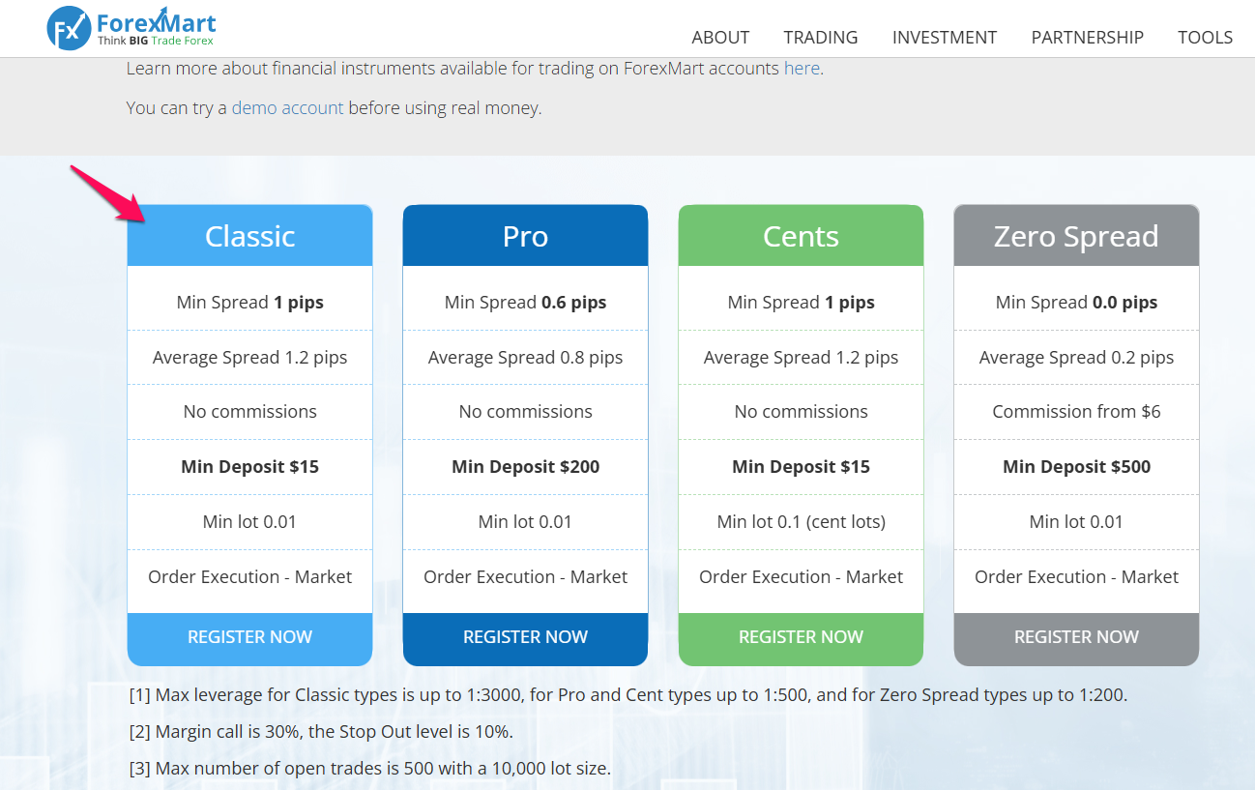Open the PARTNERSHIP menu
This screenshot has width=1255, height=790.
click(x=1088, y=38)
